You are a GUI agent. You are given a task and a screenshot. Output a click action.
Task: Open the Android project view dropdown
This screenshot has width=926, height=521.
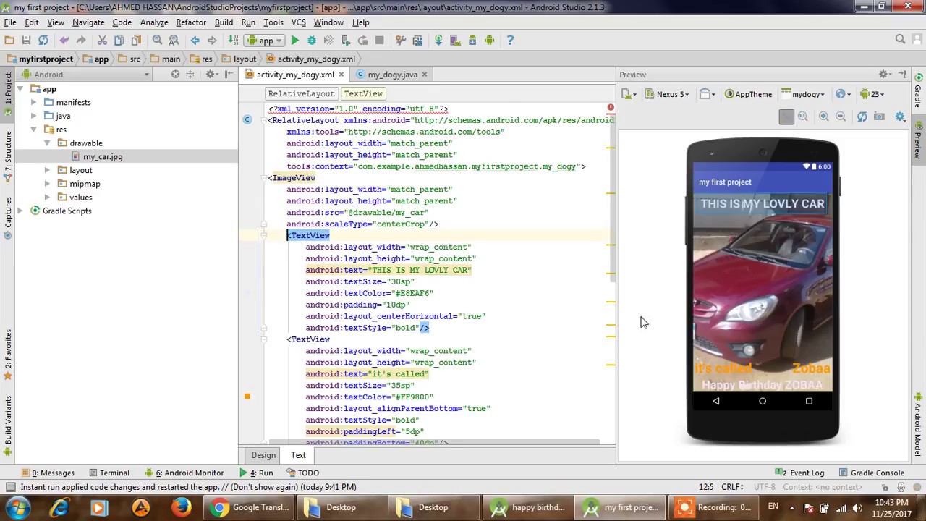85,75
